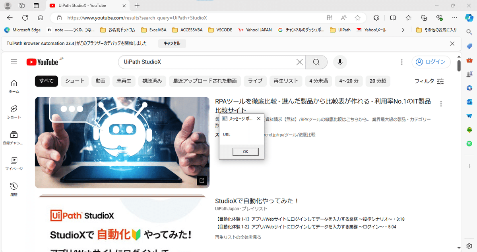Viewport: 477px width, 252px height.
Task: Open the StudioXで自動化やってみた！ title
Action: tap(257, 201)
